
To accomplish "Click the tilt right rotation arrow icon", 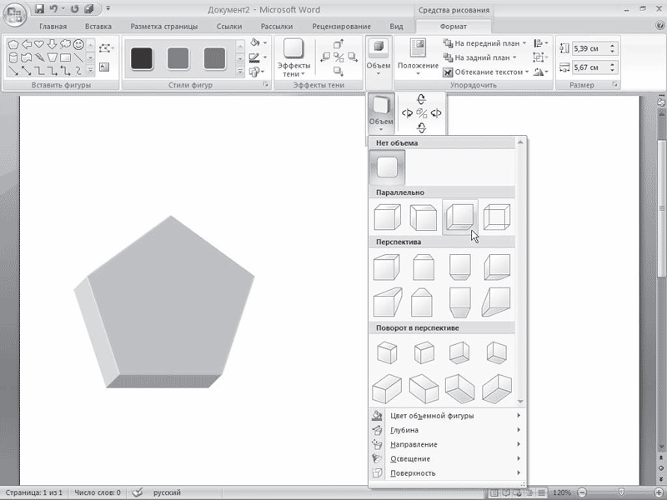I will (435, 113).
